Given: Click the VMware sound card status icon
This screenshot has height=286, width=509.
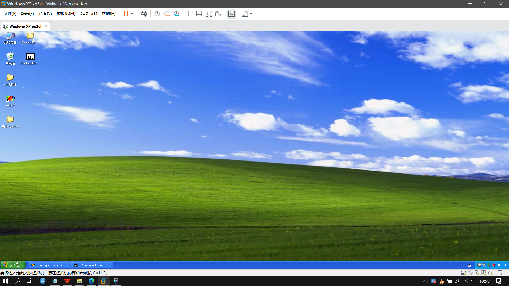Looking at the screenshot, I should (x=490, y=273).
